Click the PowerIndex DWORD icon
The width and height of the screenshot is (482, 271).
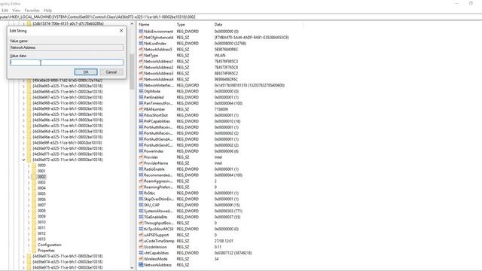[141, 151]
